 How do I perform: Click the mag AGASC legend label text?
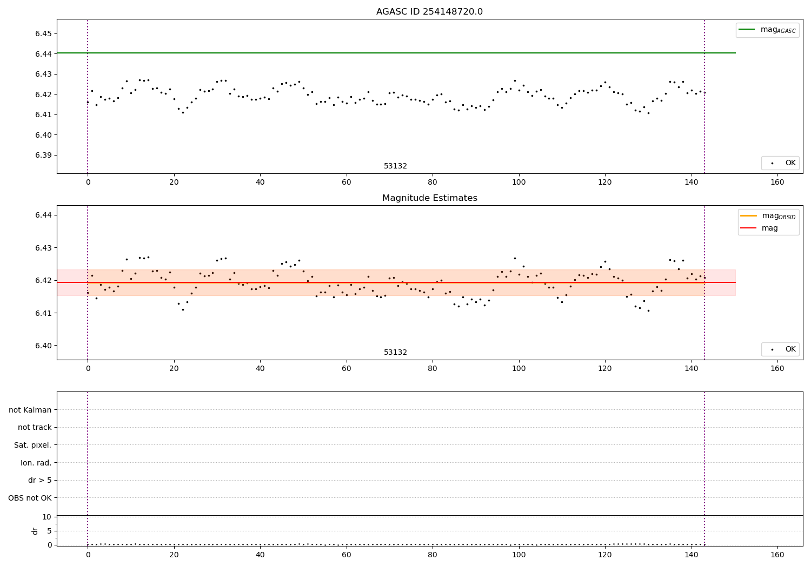[x=778, y=30]
